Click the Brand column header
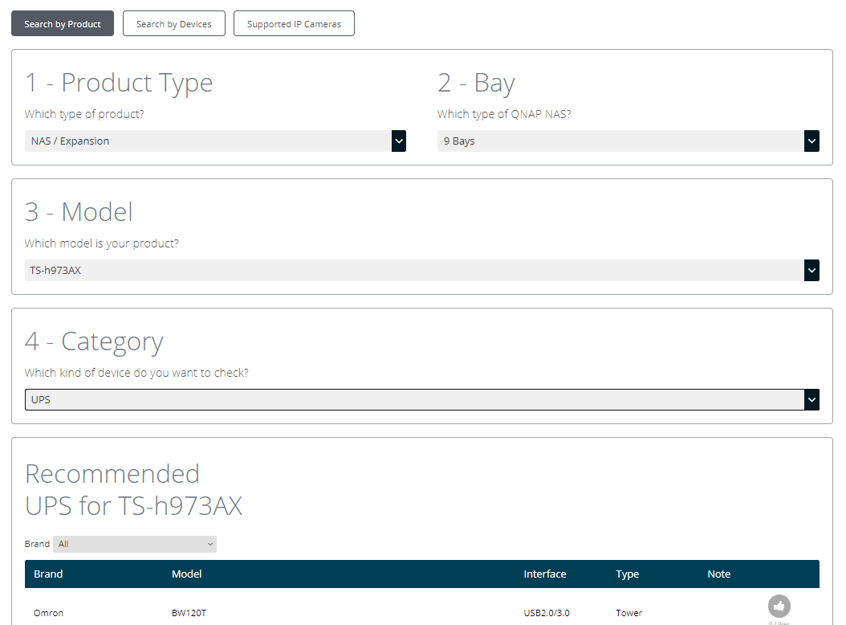This screenshot has width=846, height=625. point(48,574)
